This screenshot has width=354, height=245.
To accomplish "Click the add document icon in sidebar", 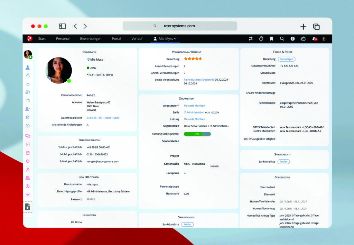I will (x=28, y=207).
